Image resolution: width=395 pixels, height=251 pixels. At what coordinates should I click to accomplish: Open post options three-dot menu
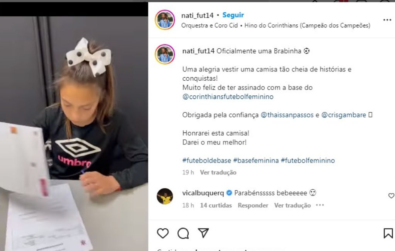point(387,20)
